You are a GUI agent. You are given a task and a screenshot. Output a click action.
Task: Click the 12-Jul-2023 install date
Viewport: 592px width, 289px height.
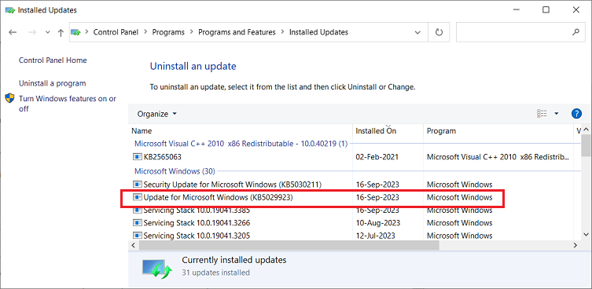pyautogui.click(x=375, y=236)
